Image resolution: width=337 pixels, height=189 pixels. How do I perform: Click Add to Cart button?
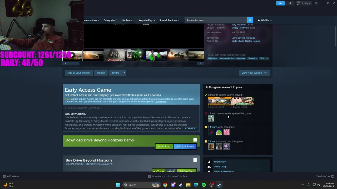187,171
